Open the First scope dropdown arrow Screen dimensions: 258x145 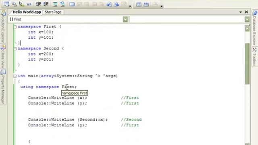click(x=125, y=19)
